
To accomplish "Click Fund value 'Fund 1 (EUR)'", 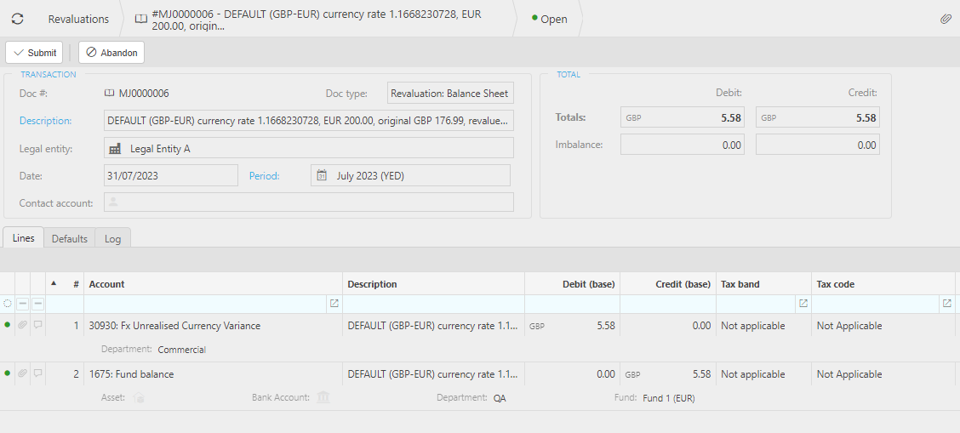I will pos(669,398).
